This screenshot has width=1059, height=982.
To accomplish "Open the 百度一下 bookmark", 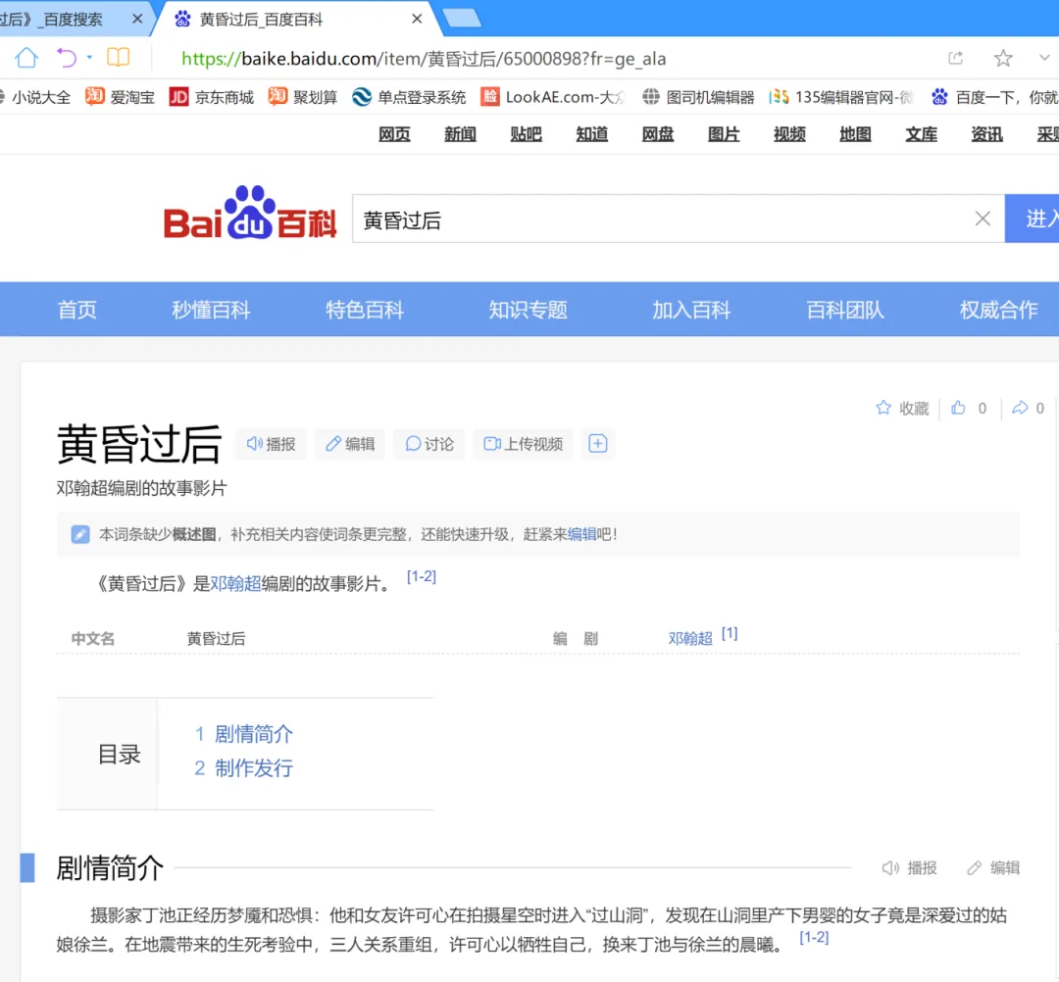I will pos(994,97).
